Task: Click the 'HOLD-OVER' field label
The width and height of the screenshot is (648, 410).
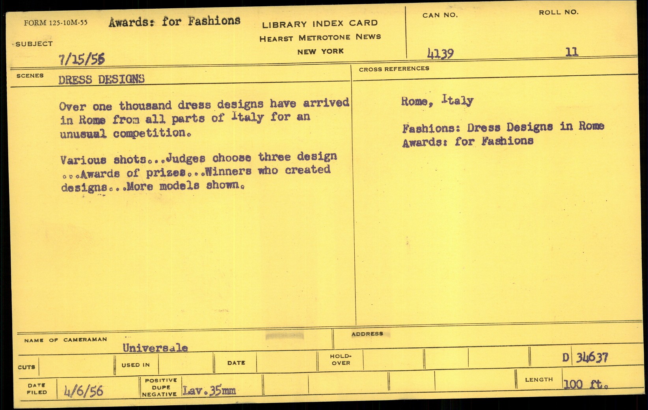Action: coord(341,360)
